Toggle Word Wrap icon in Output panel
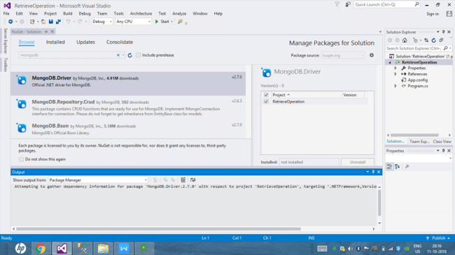This screenshot has height=255, width=455. (192, 180)
